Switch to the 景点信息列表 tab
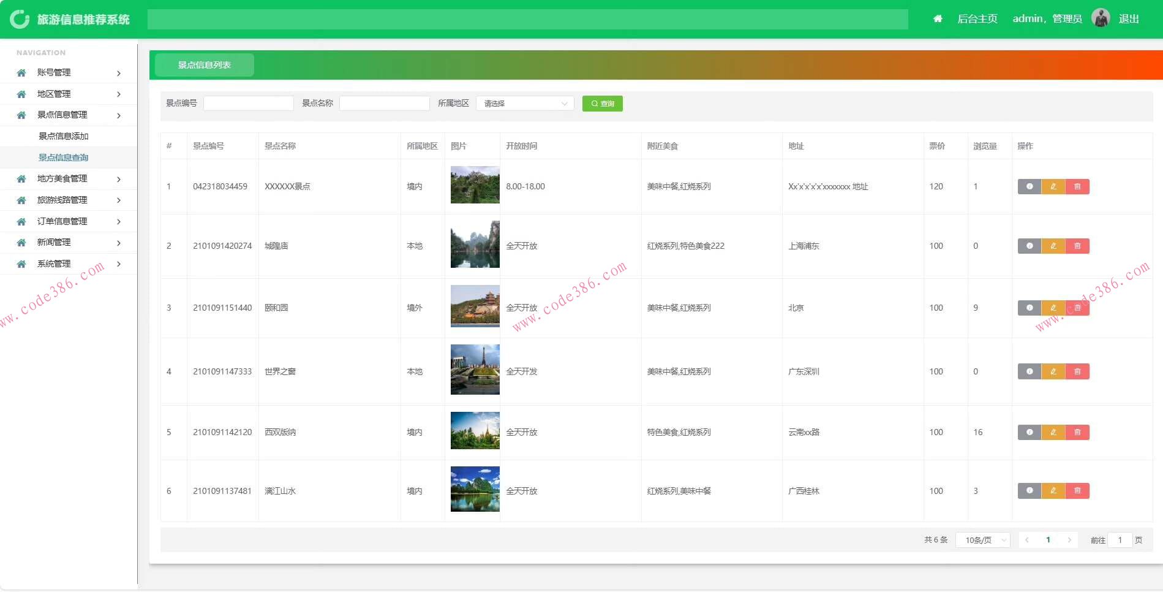 point(204,65)
